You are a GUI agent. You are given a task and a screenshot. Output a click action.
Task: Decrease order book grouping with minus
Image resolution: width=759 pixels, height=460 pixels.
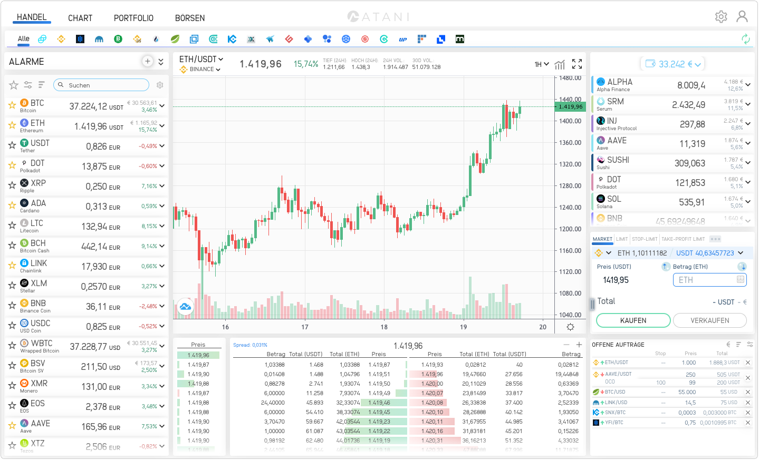[x=566, y=345]
